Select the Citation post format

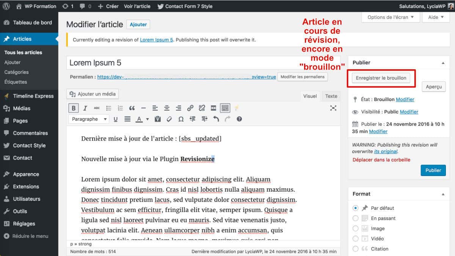click(x=355, y=249)
